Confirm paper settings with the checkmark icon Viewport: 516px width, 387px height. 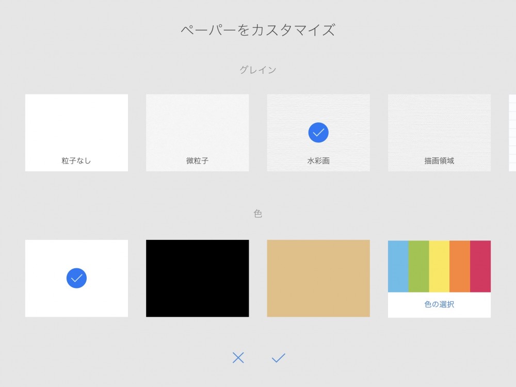(x=278, y=358)
